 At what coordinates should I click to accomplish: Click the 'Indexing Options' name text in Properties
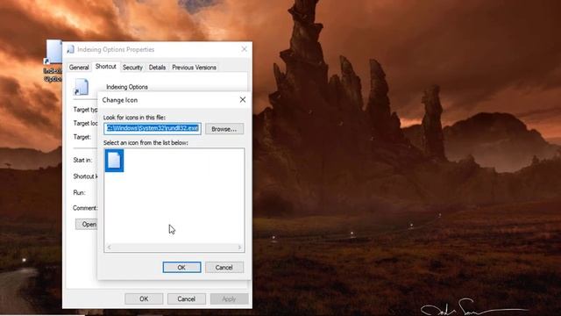(127, 87)
